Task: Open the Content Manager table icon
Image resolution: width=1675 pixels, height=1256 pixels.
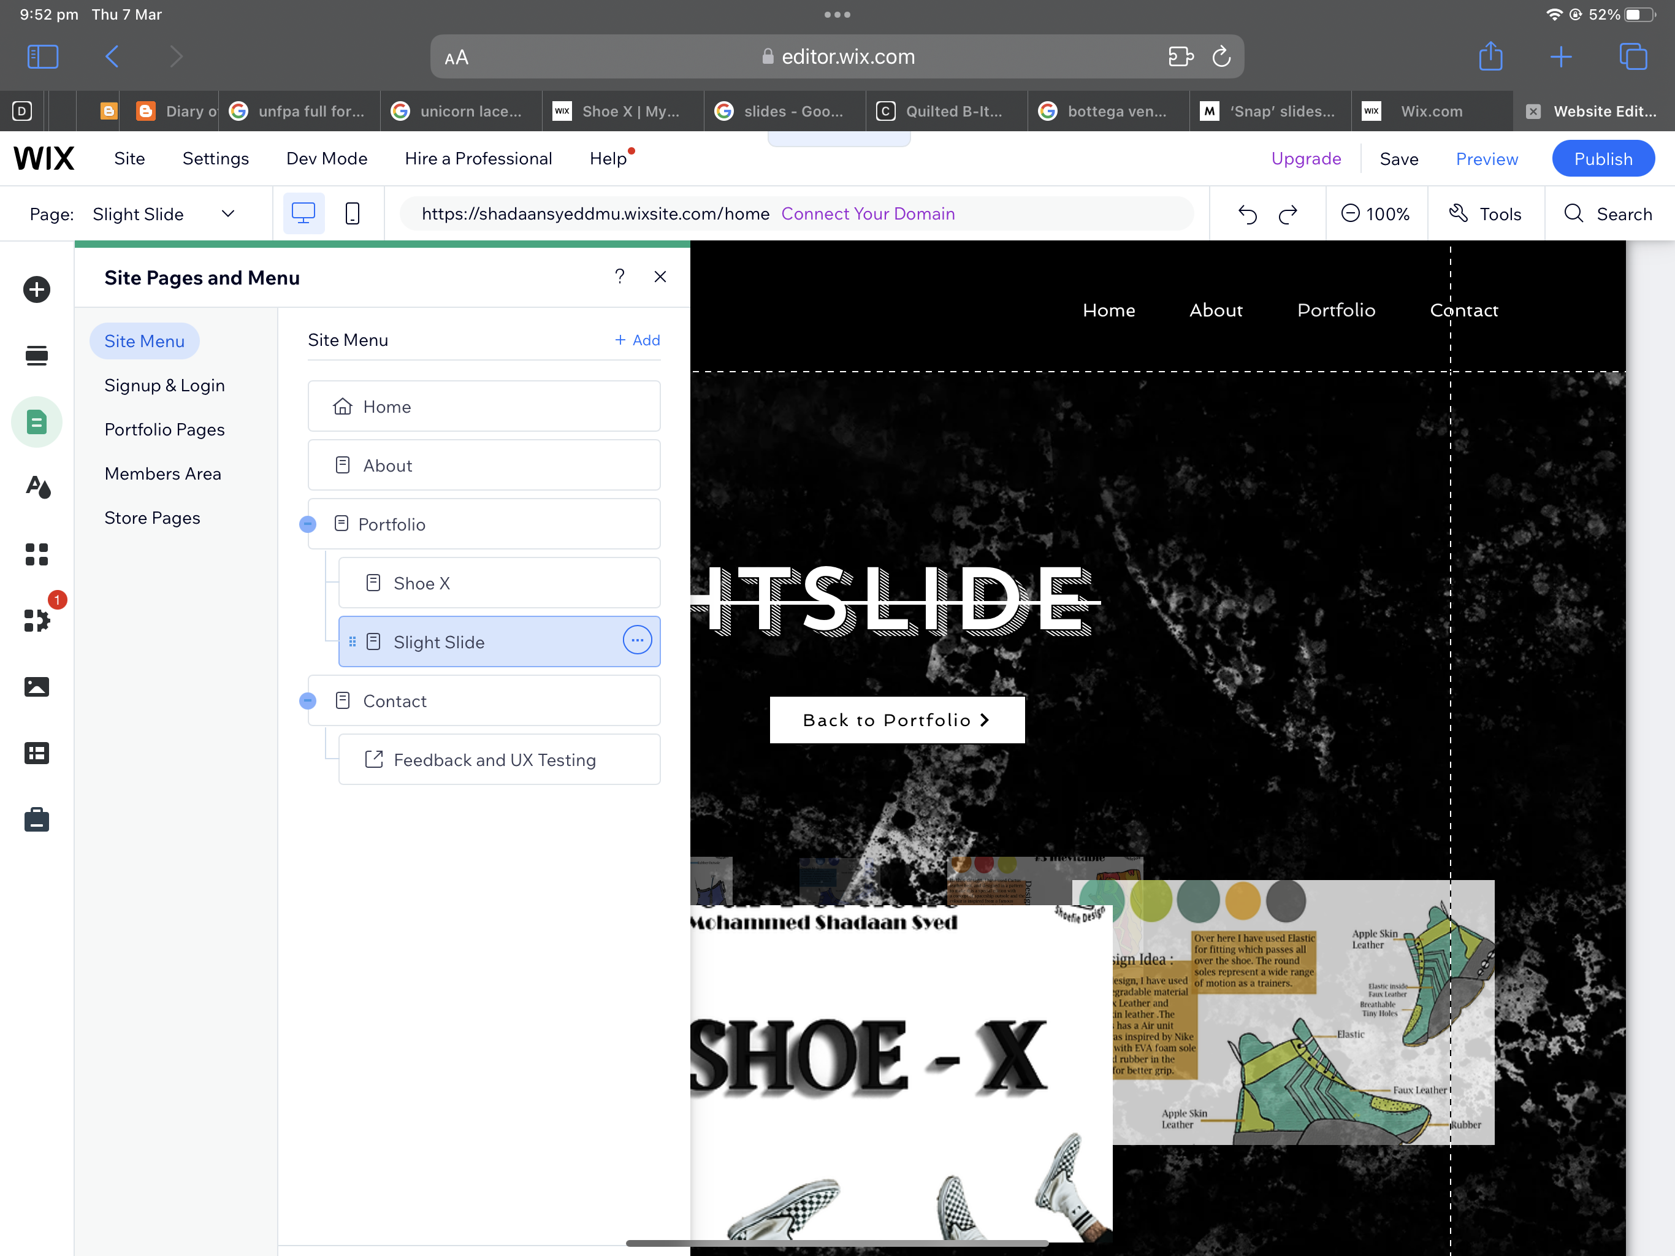Action: pos(36,753)
